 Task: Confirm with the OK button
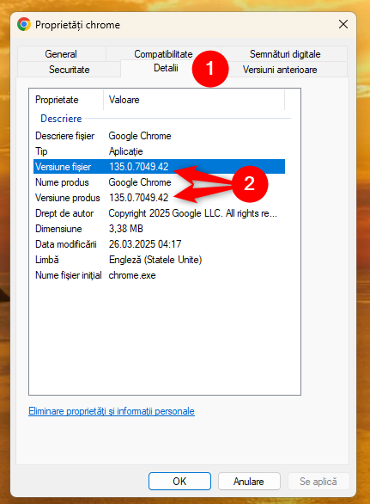point(179,481)
